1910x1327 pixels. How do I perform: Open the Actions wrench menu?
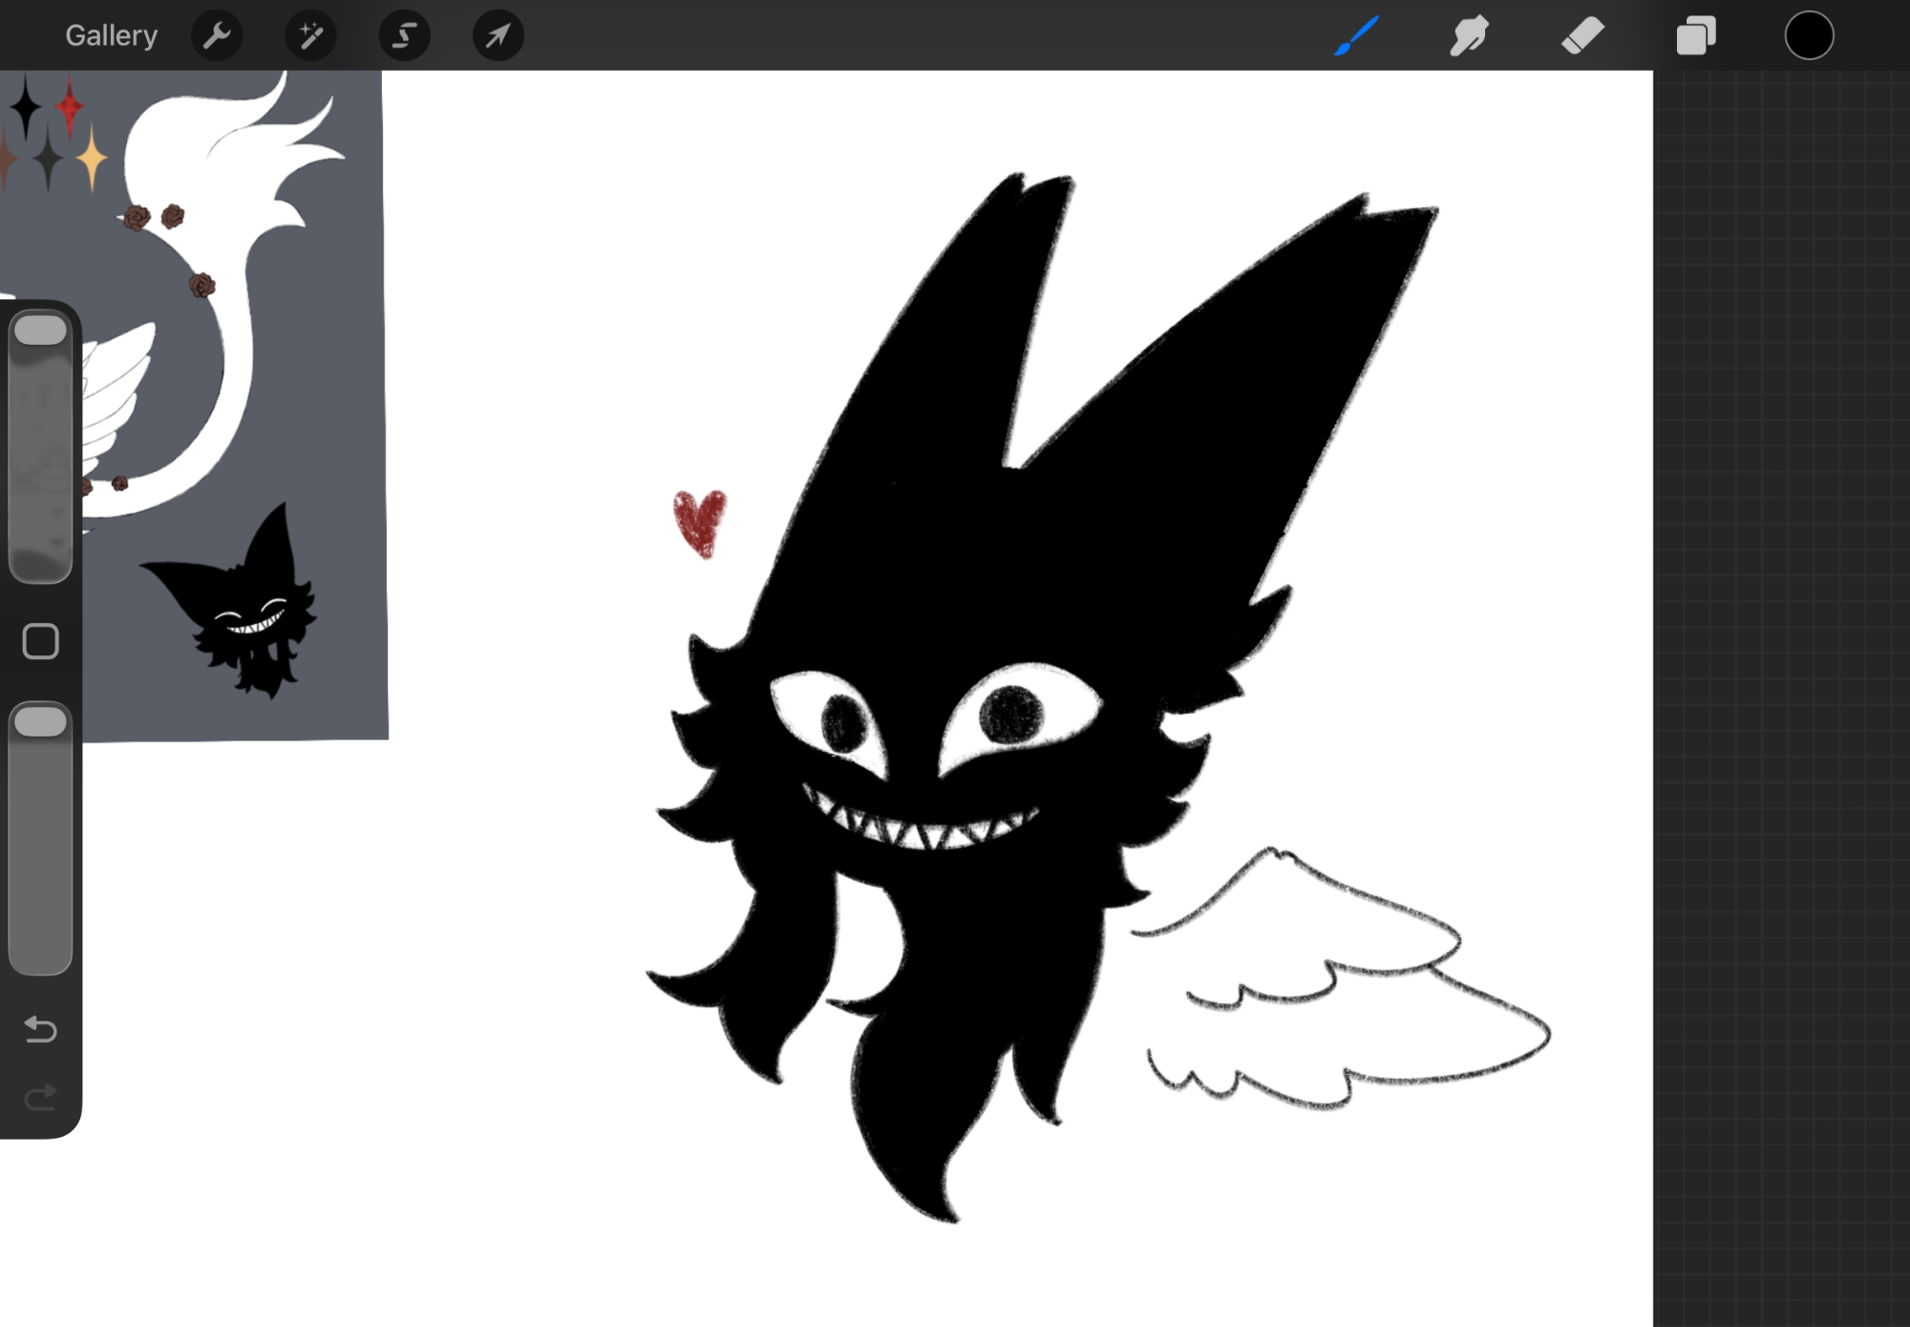click(217, 36)
